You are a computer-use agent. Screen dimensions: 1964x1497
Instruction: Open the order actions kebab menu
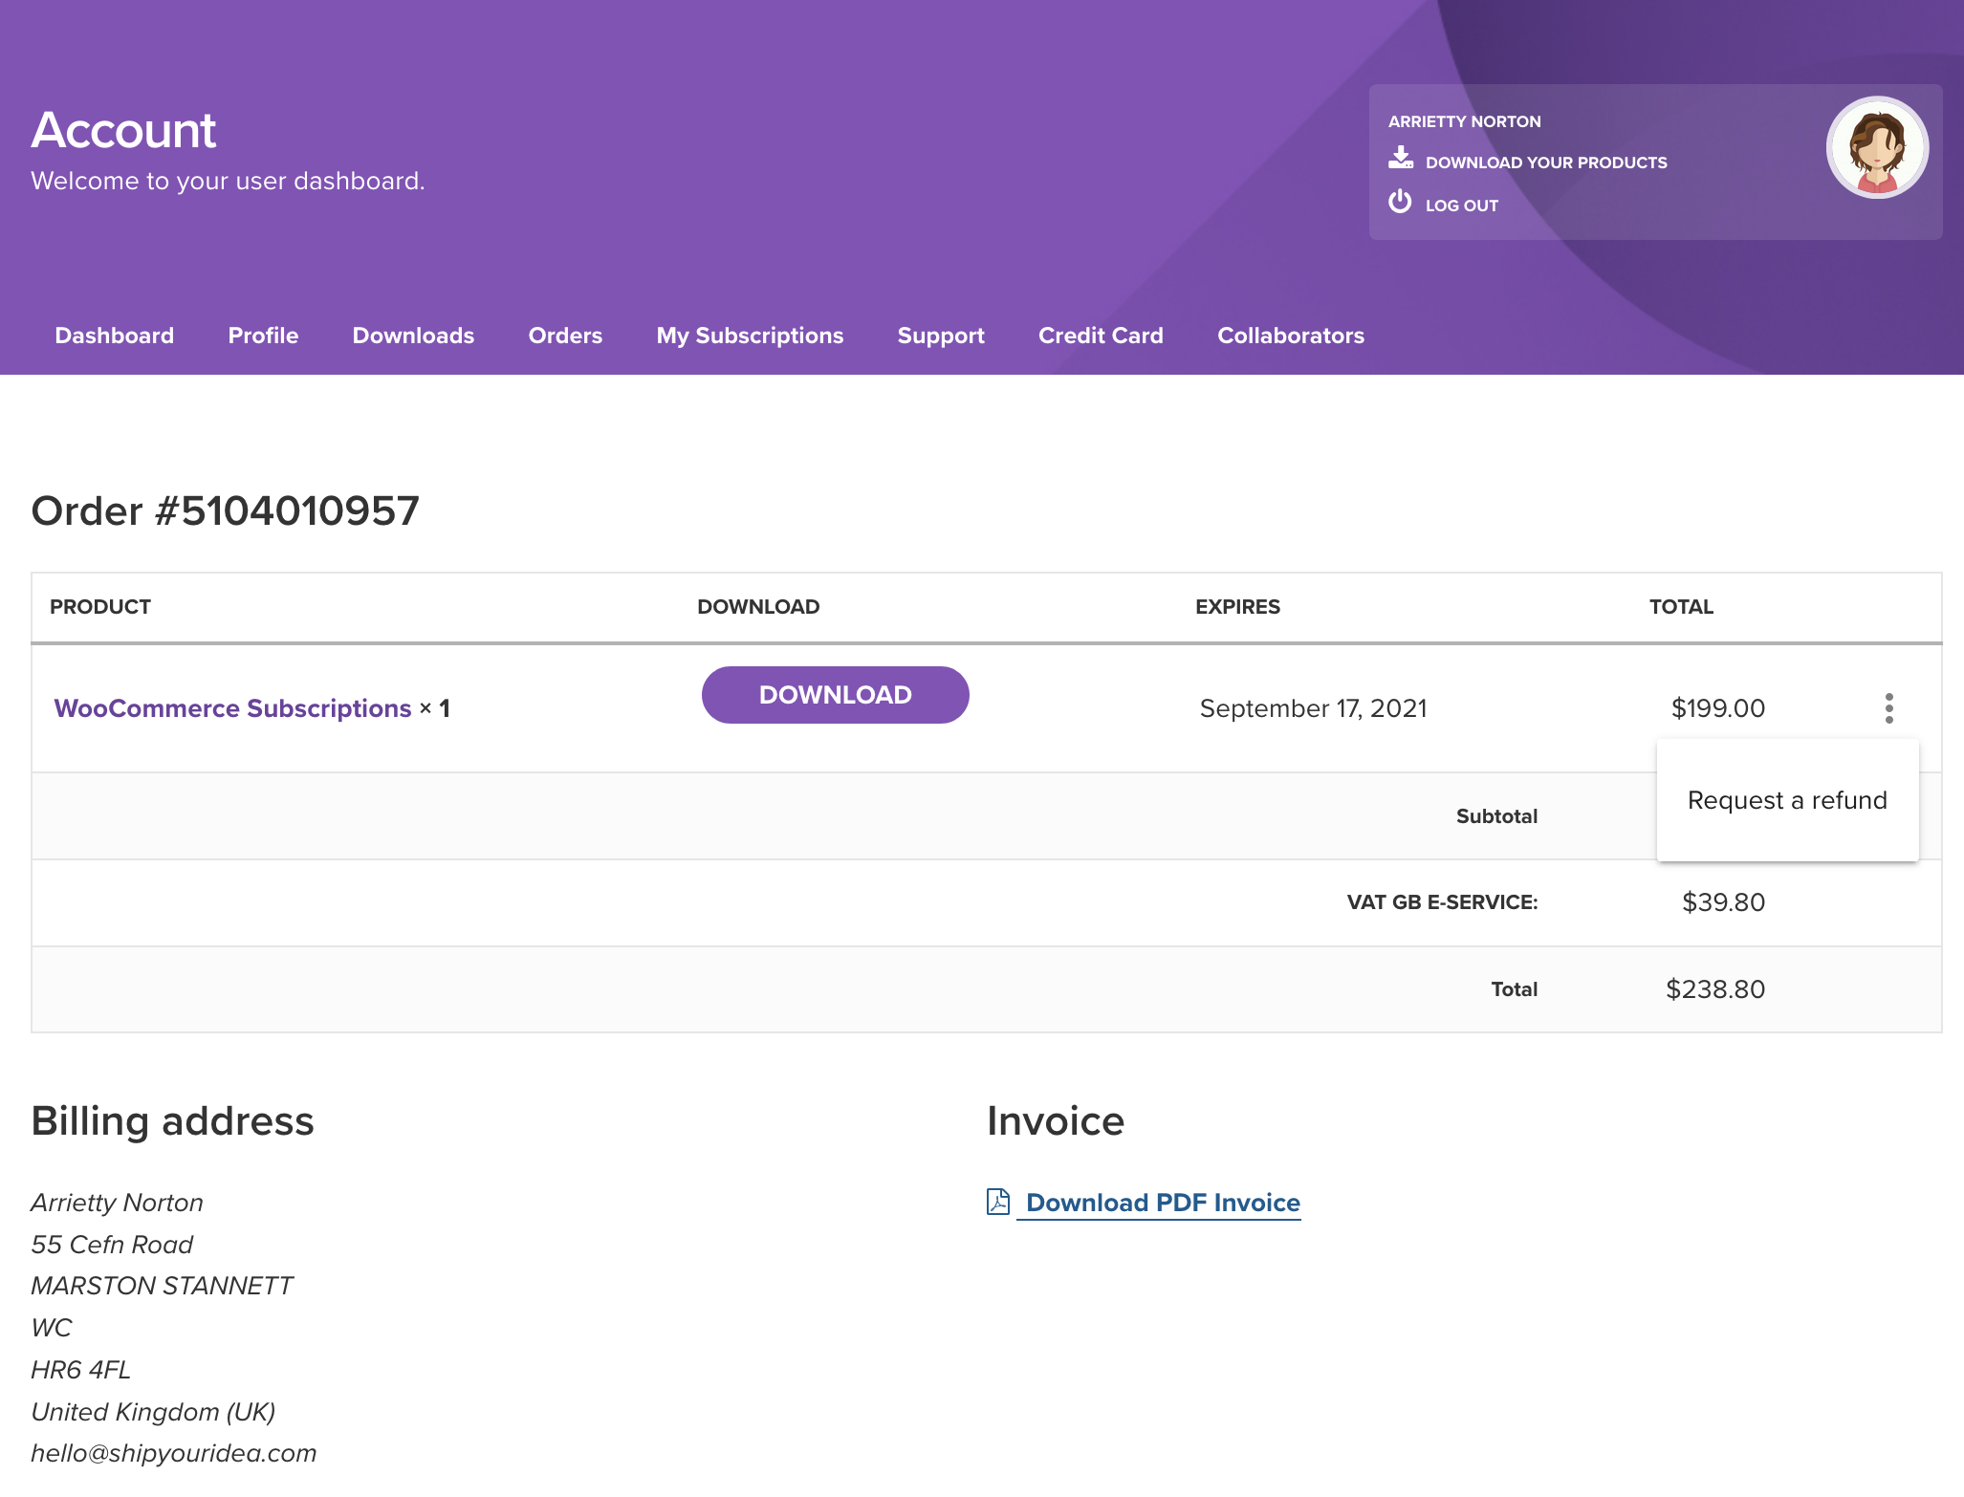pos(1888,707)
